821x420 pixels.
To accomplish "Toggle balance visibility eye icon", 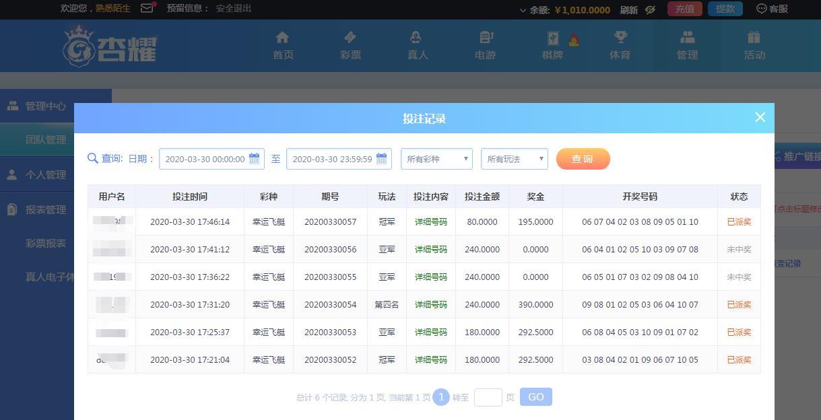I will click(650, 9).
